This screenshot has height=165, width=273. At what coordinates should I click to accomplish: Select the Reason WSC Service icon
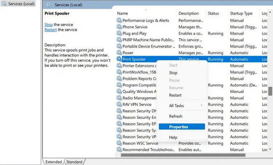point(119,143)
